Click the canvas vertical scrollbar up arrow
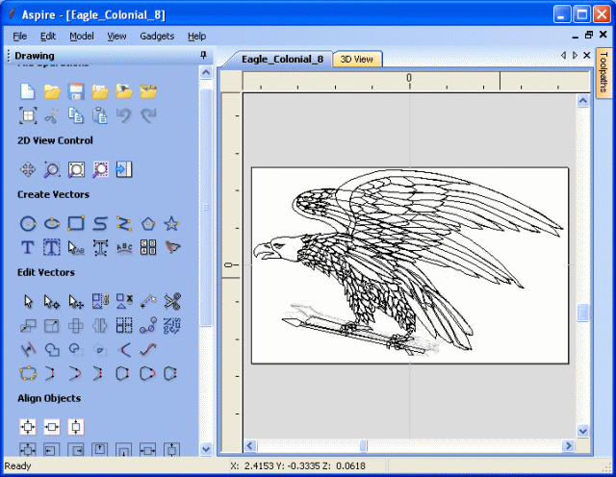 [x=582, y=101]
